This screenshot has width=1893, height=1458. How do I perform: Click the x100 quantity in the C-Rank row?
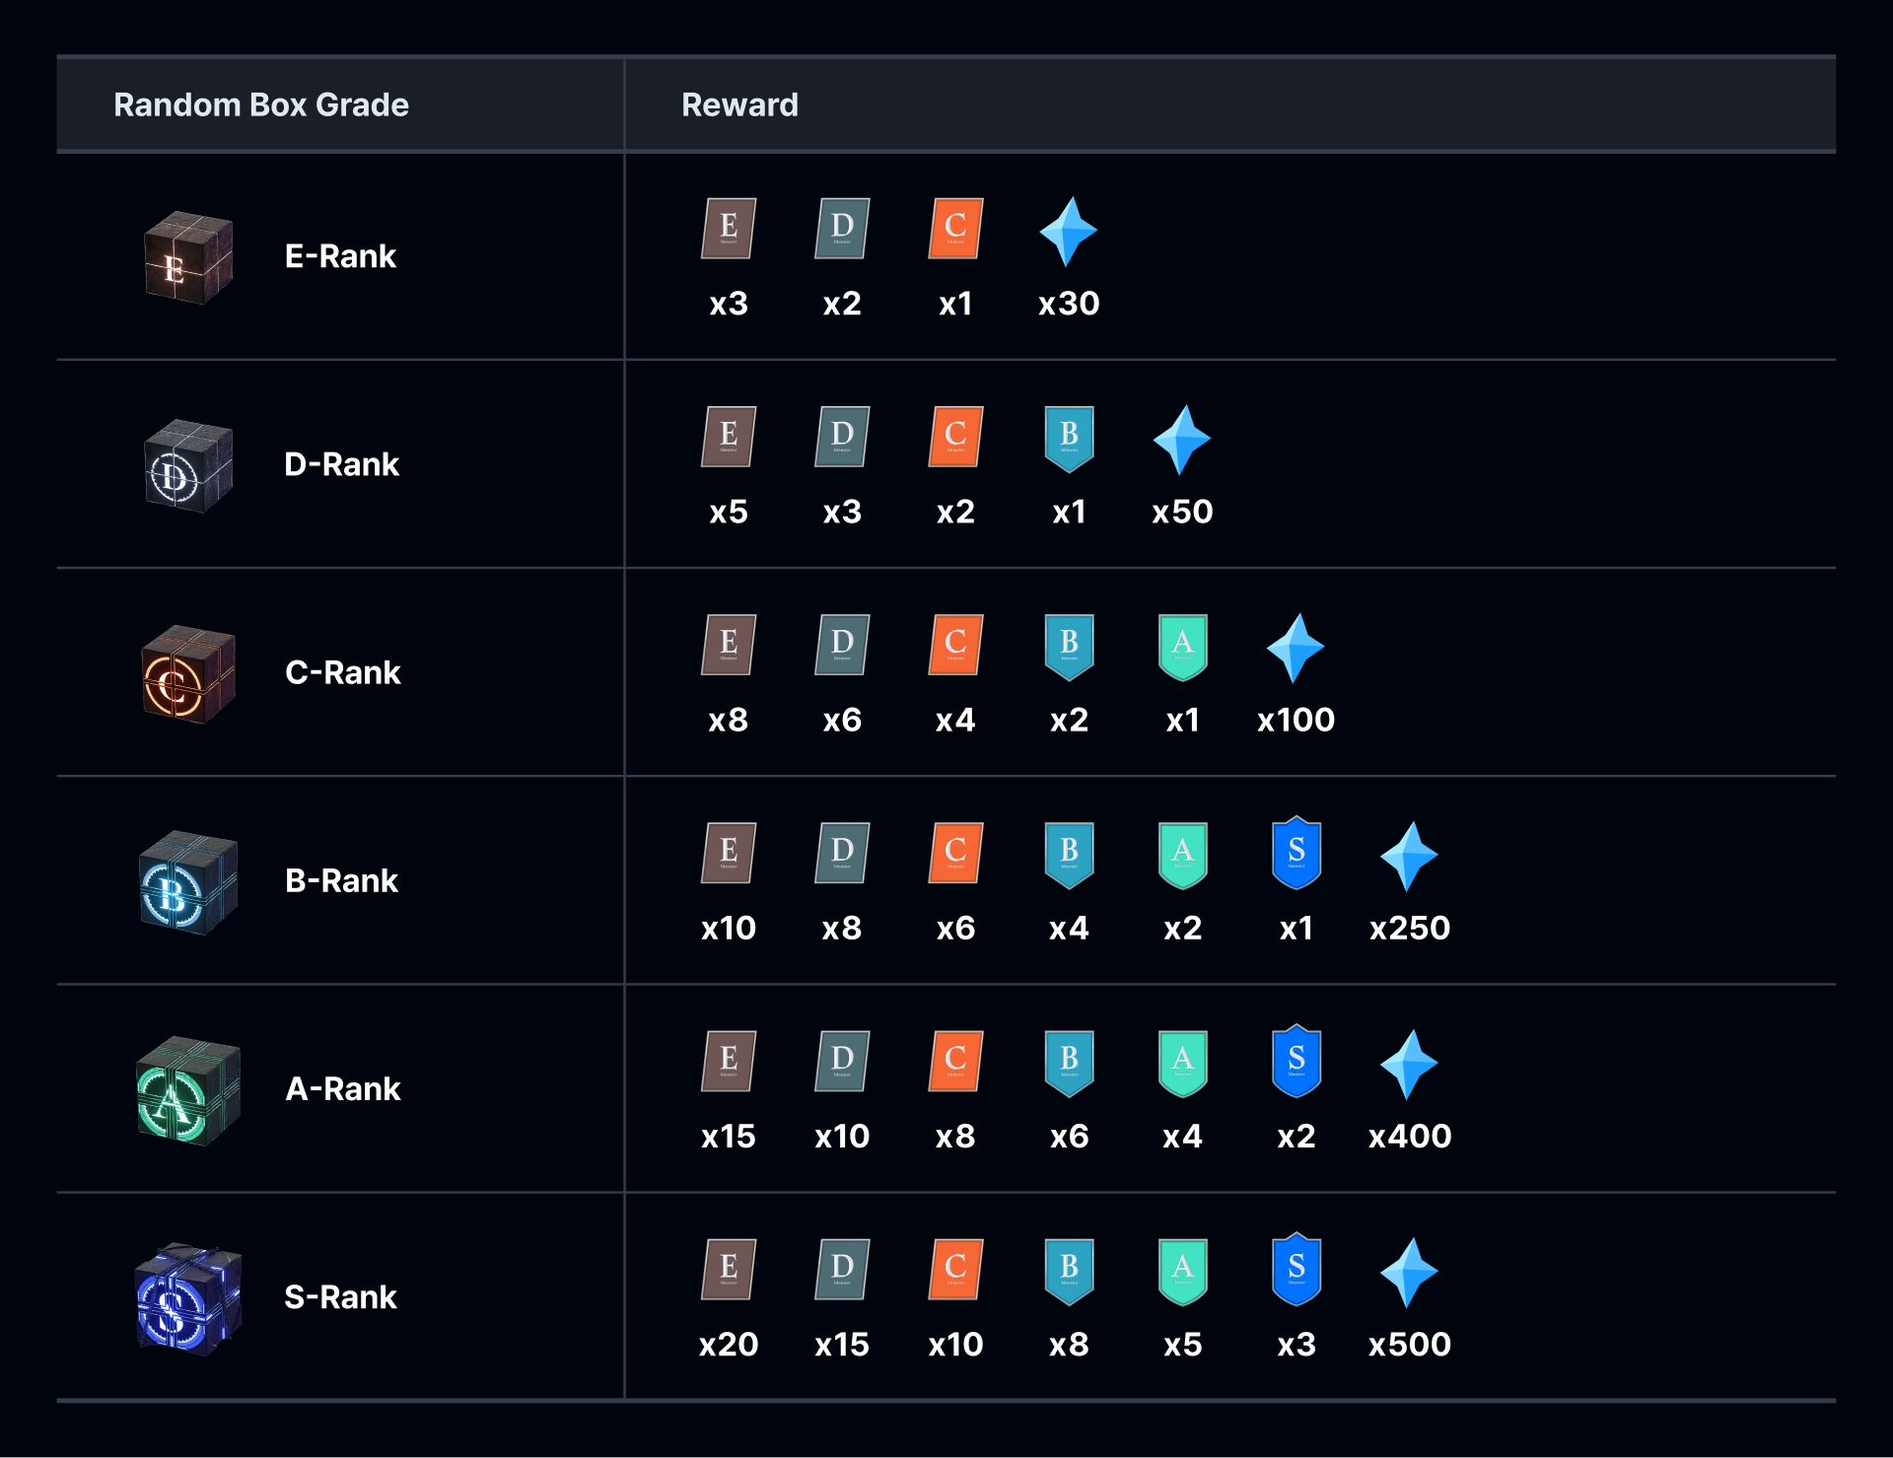coord(1296,721)
